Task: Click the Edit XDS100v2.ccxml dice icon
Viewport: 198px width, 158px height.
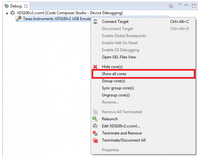Action: coord(95,126)
